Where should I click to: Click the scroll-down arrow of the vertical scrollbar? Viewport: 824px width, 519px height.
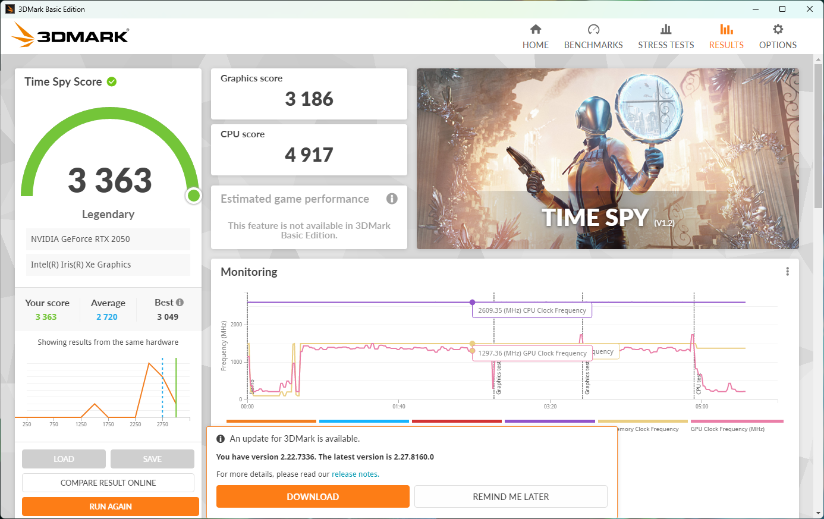(819, 513)
